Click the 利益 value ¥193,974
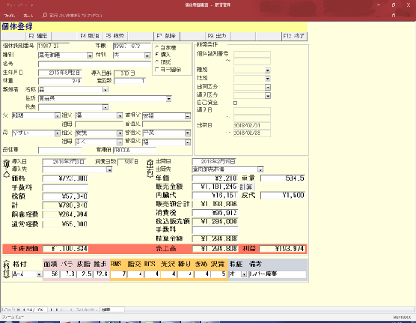This screenshot has width=416, height=323. (282, 249)
